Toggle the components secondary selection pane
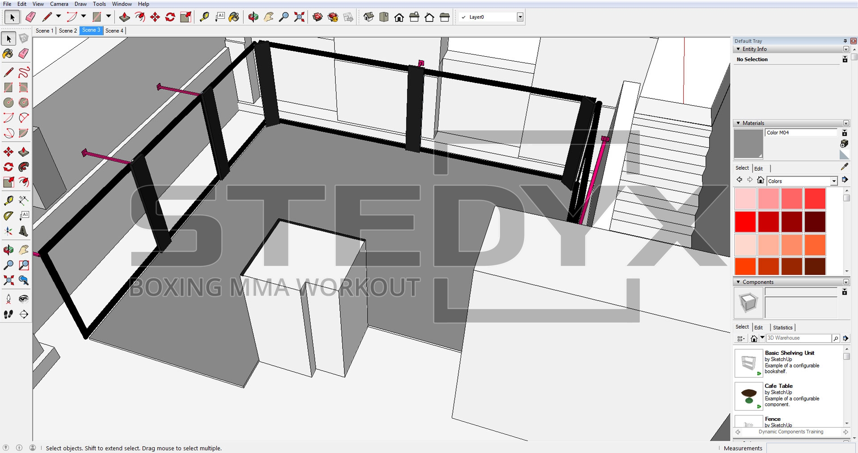Image resolution: width=858 pixels, height=453 pixels. pyautogui.click(x=845, y=292)
